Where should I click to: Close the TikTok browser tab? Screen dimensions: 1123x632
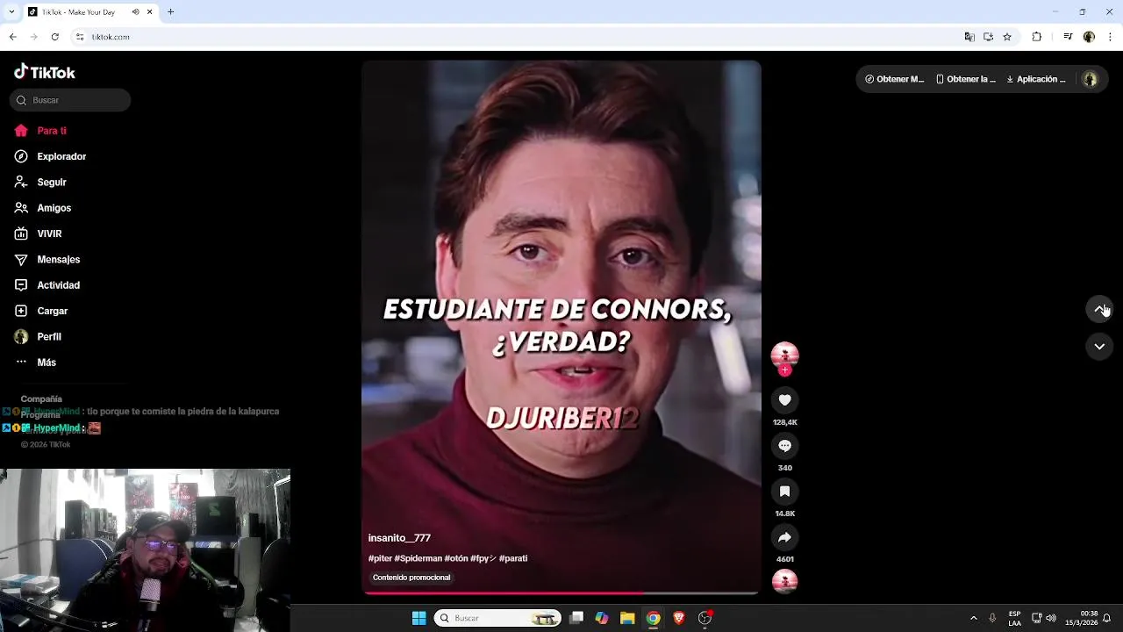point(150,12)
